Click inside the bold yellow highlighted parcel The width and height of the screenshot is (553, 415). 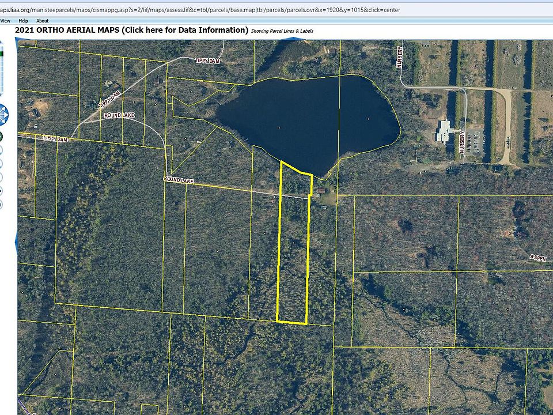[293, 259]
